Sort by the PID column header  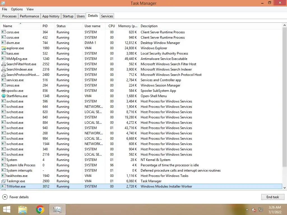48,26
